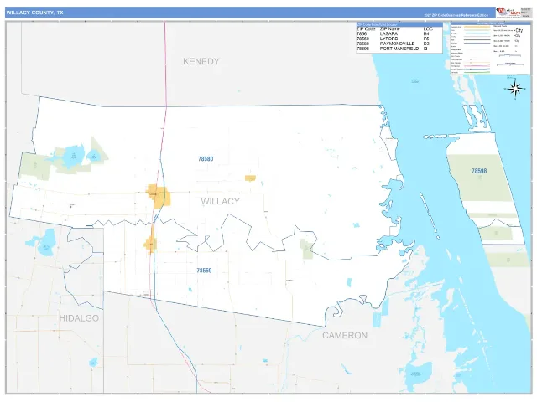Click the HIDALGO county label

tap(79, 318)
